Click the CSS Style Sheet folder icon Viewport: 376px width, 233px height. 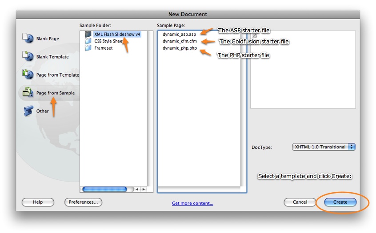(x=88, y=41)
